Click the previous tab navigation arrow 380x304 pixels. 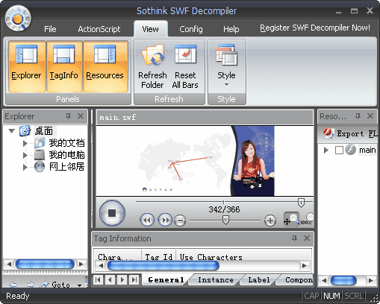tap(110, 280)
